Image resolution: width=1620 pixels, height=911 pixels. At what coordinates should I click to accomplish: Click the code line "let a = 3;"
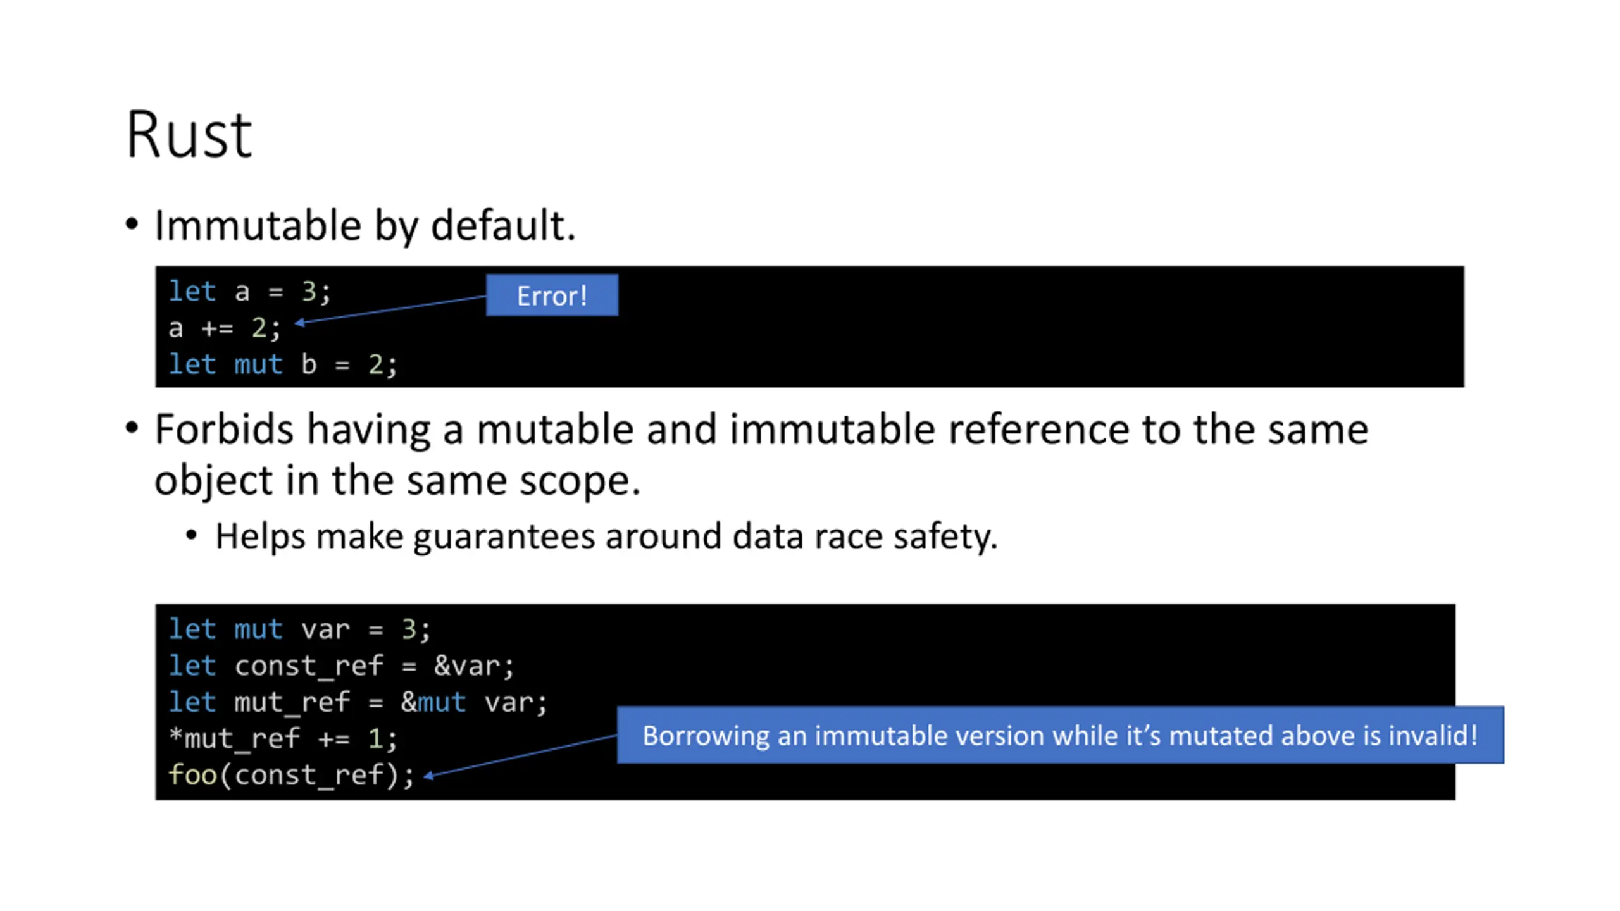tap(249, 292)
